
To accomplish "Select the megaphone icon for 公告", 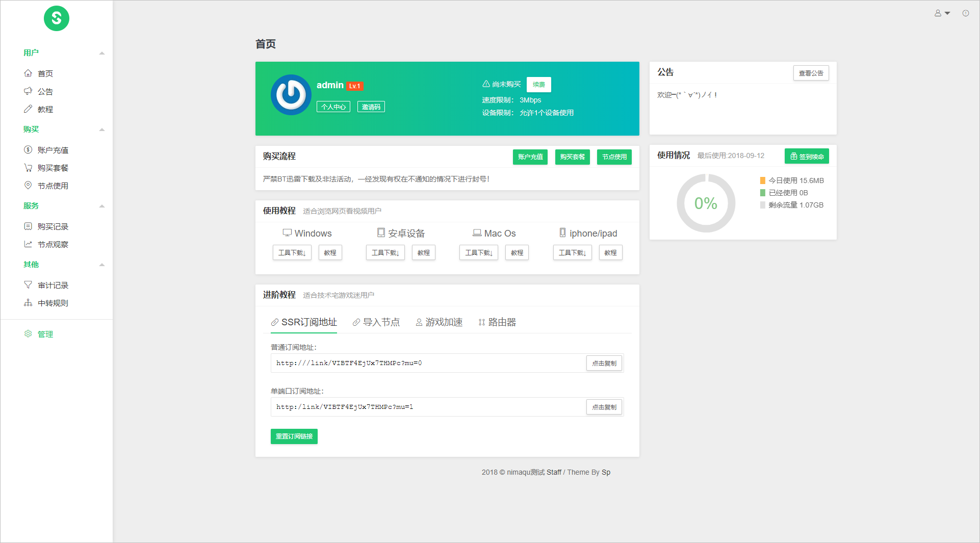I will point(29,91).
